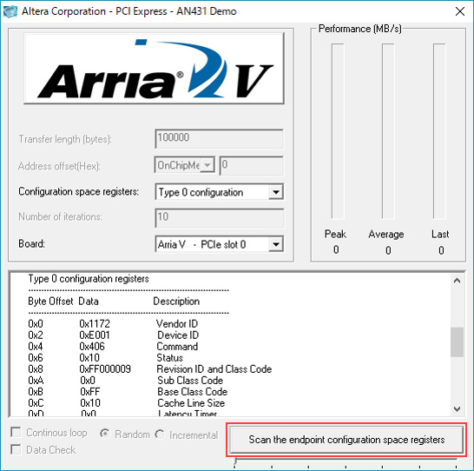Click the Altera application icon in title bar
Screen dimensions: 474x471
coord(10,11)
